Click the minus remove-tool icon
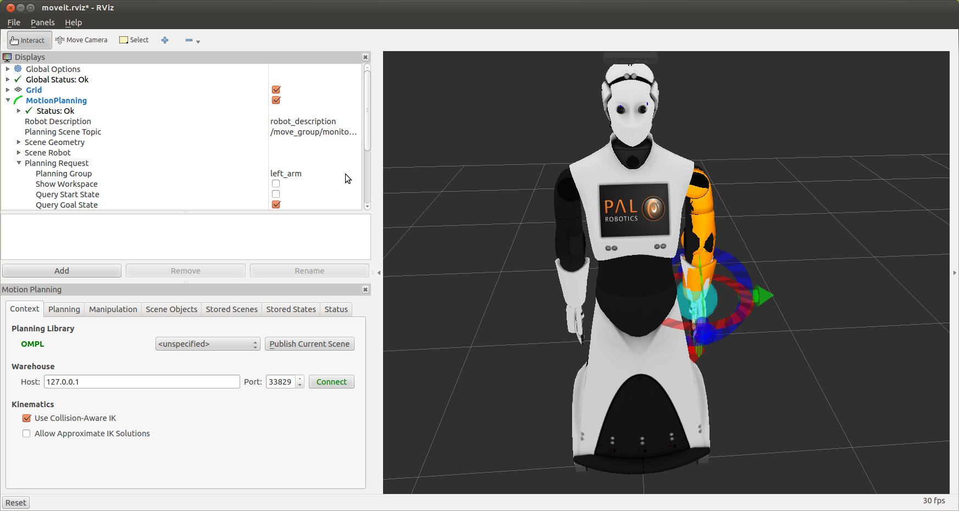 tap(189, 40)
